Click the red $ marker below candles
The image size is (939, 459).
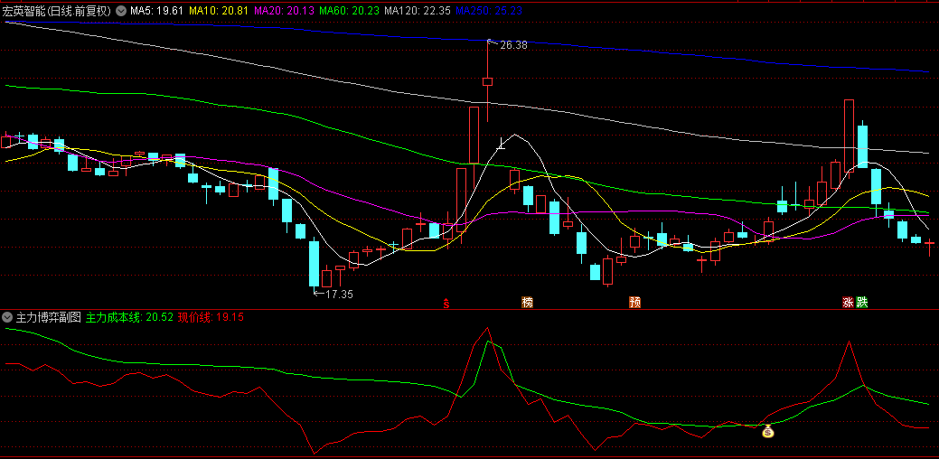pos(446,303)
